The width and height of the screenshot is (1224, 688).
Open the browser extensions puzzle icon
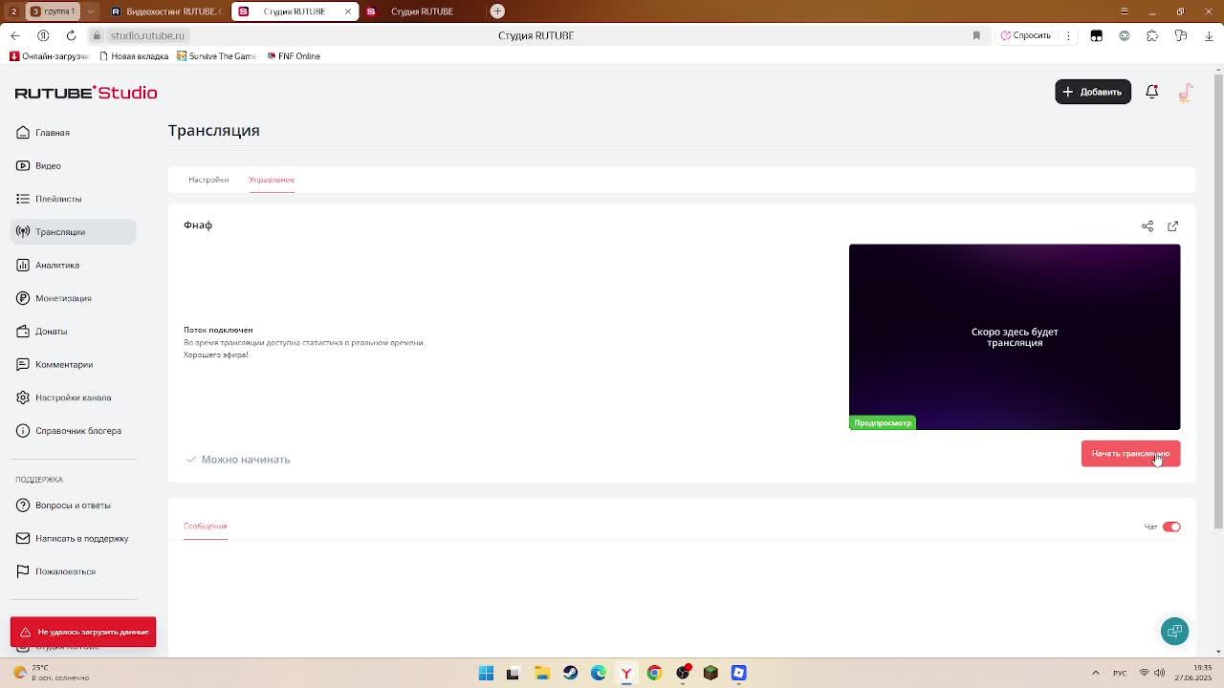tap(1152, 35)
